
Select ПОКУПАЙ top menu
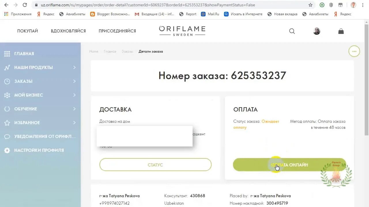(28, 31)
